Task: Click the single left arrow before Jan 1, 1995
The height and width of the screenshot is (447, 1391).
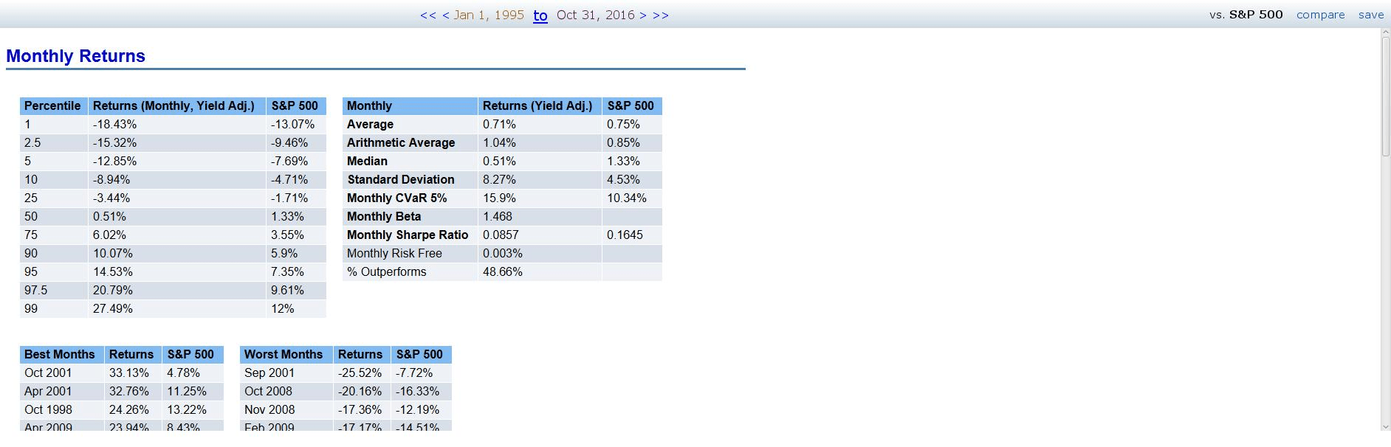Action: [446, 15]
